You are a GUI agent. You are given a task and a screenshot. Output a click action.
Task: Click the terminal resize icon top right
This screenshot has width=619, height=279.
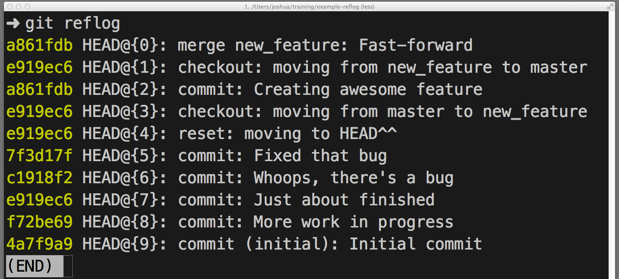click(x=610, y=6)
